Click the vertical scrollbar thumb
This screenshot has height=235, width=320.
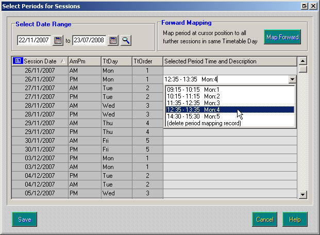pyautogui.click(x=303, y=70)
